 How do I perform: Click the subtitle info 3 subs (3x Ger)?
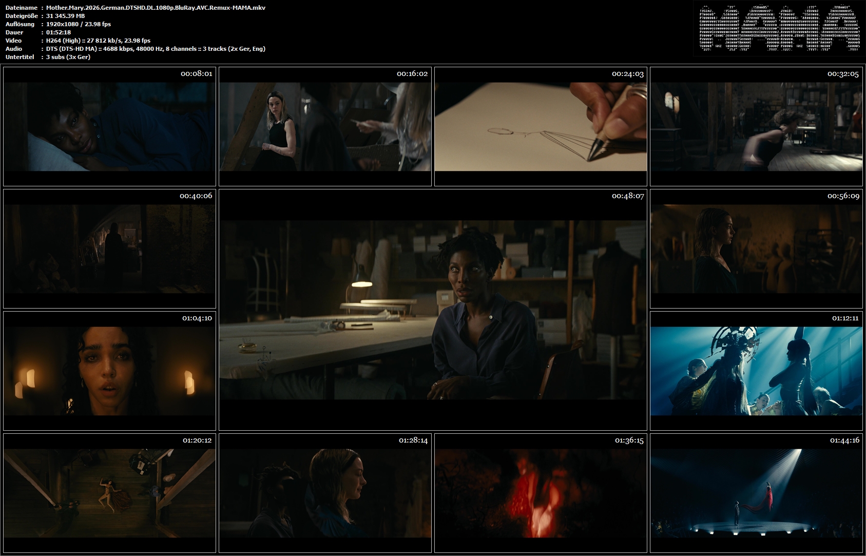68,57
